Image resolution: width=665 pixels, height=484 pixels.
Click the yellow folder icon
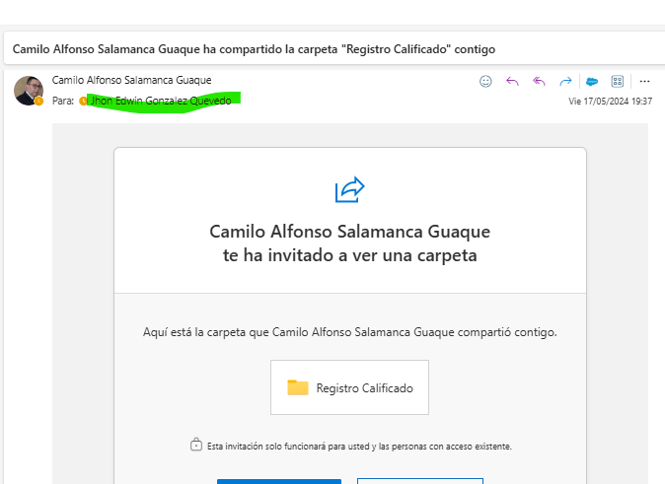coord(298,387)
